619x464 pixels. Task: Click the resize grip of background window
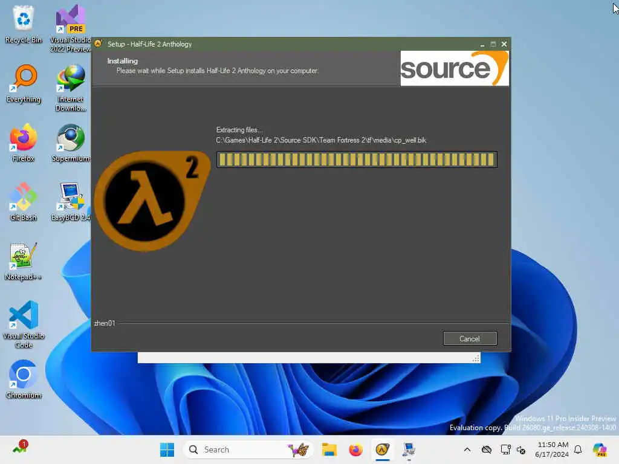tap(476, 358)
